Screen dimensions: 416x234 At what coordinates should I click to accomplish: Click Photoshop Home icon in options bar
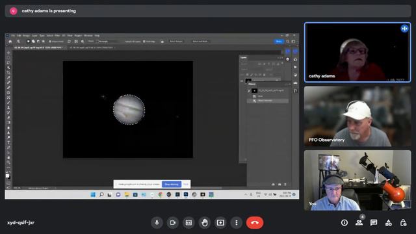[x=10, y=42]
